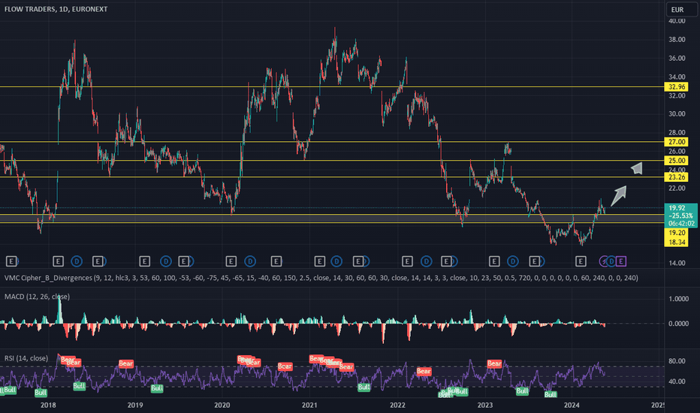Click the purple lightning bolt event marker
The height and width of the screenshot is (413, 700).
(603, 261)
